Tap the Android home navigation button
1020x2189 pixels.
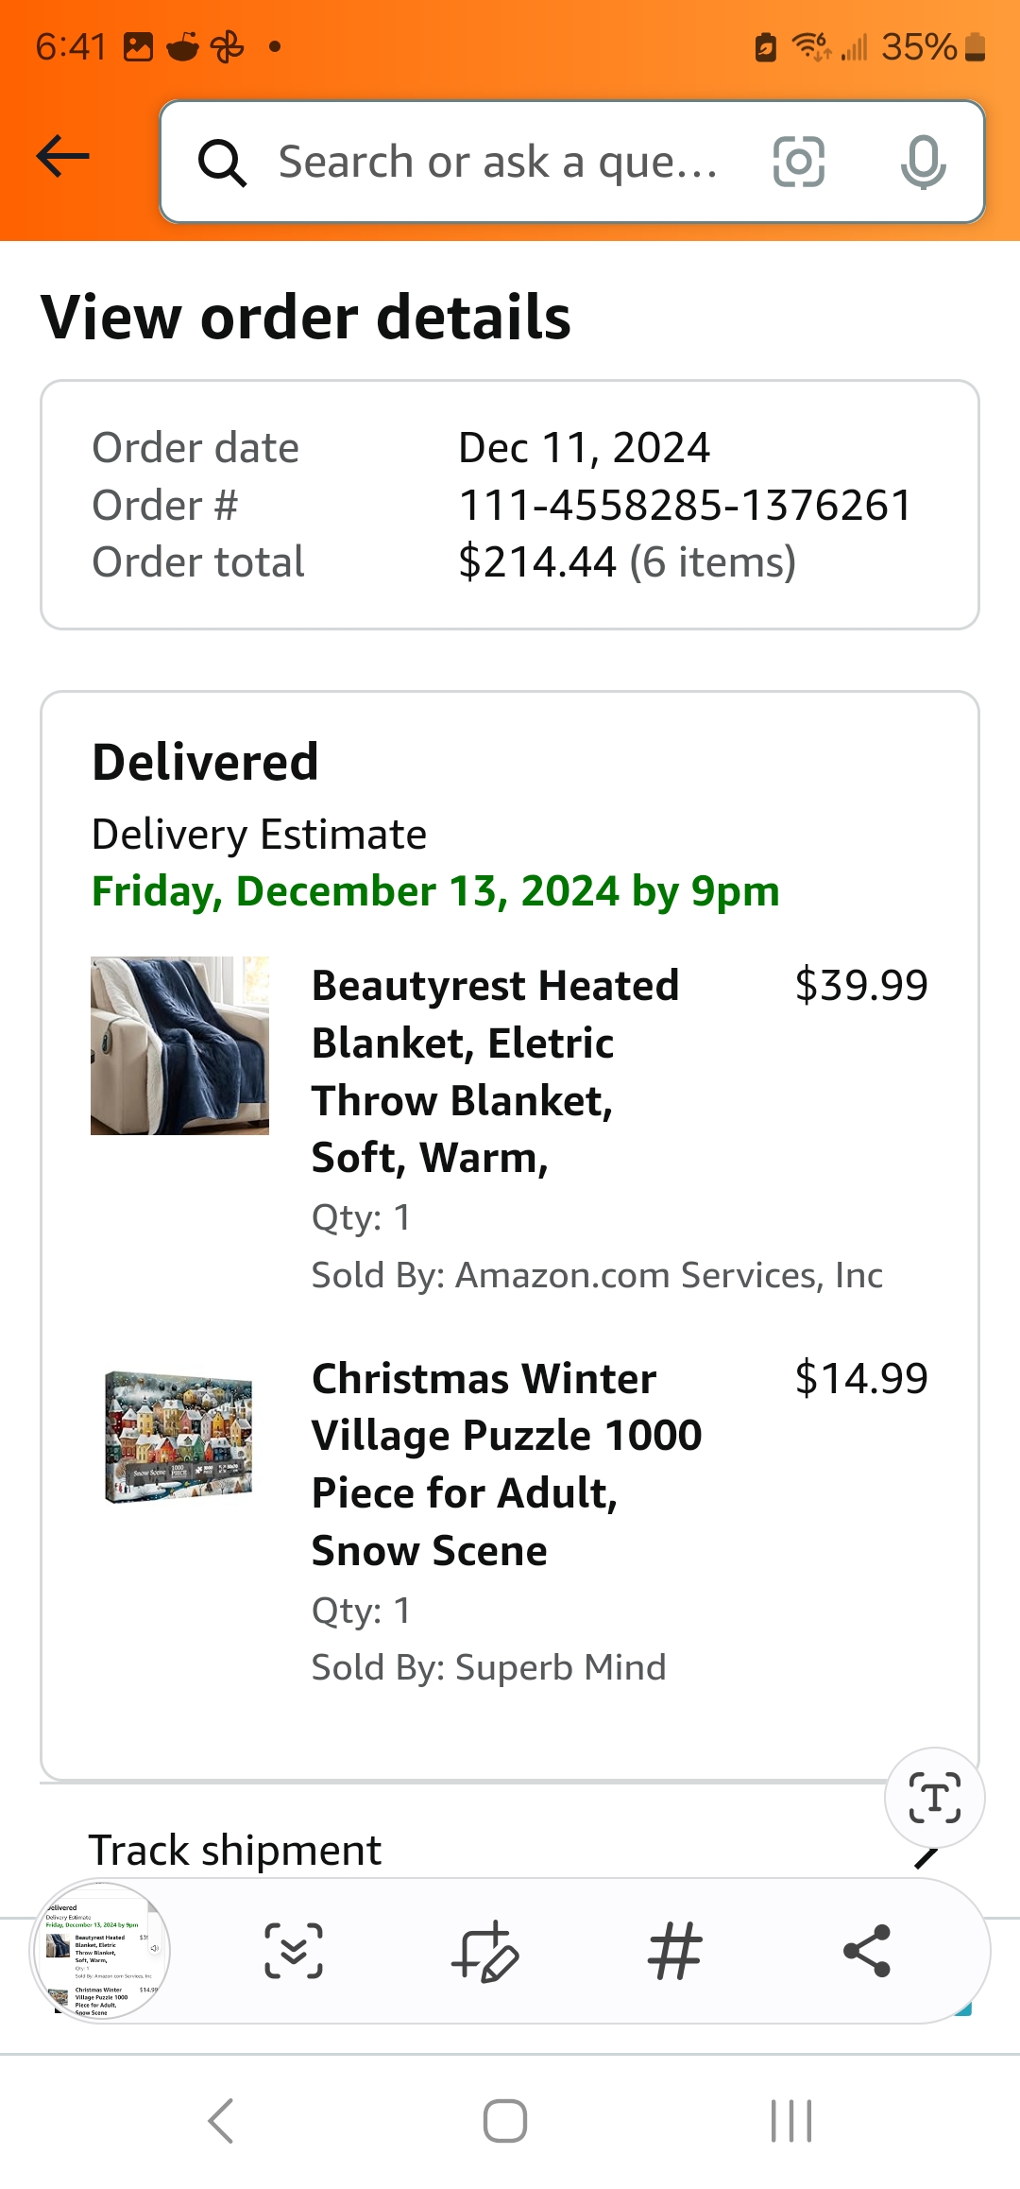coord(505,2121)
